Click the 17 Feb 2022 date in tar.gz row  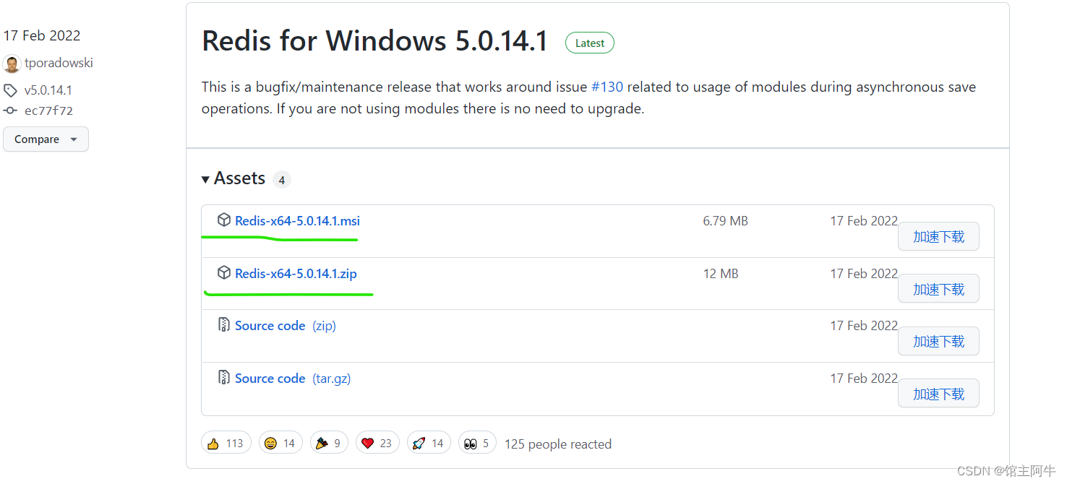[x=864, y=379]
